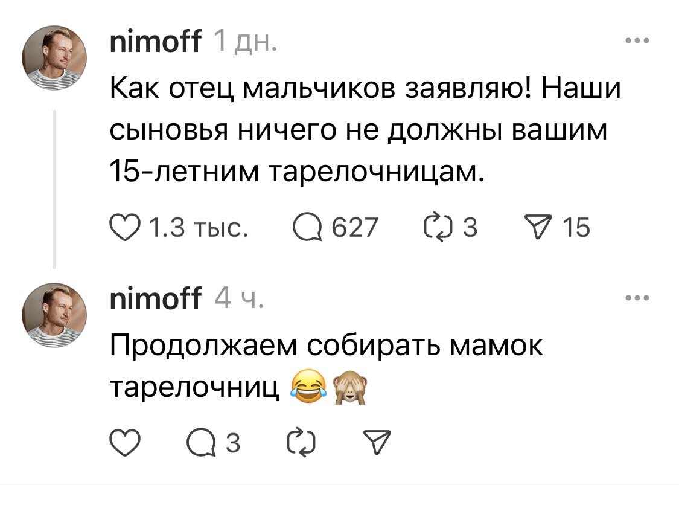Tap the avatar on the second post
The image size is (679, 508).
click(55, 315)
